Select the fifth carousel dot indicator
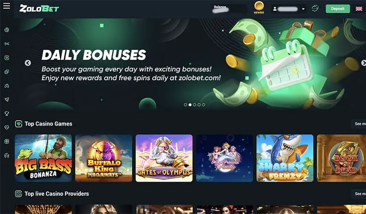Viewport: 366px width, 214px height. click(x=204, y=105)
